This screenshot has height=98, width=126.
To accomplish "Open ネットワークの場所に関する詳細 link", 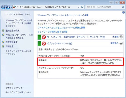I will pos(52,32).
